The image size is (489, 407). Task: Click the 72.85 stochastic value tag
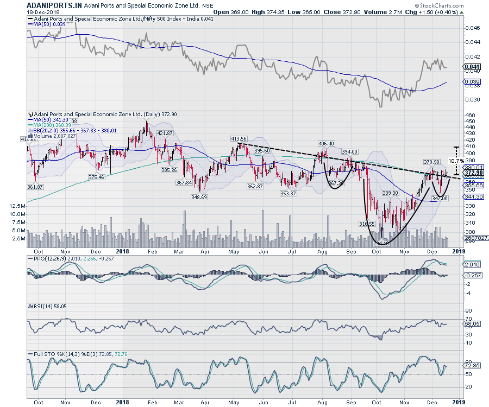(x=472, y=366)
